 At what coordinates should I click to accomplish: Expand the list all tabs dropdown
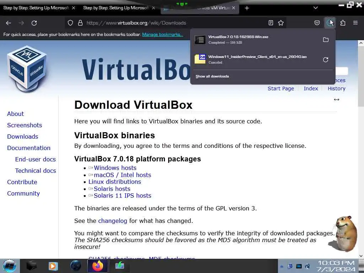(x=316, y=8)
